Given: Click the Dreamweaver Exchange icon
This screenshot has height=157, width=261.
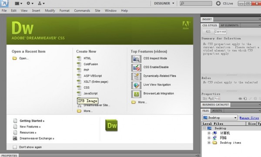Looking at the screenshot, I should (x=15, y=138).
